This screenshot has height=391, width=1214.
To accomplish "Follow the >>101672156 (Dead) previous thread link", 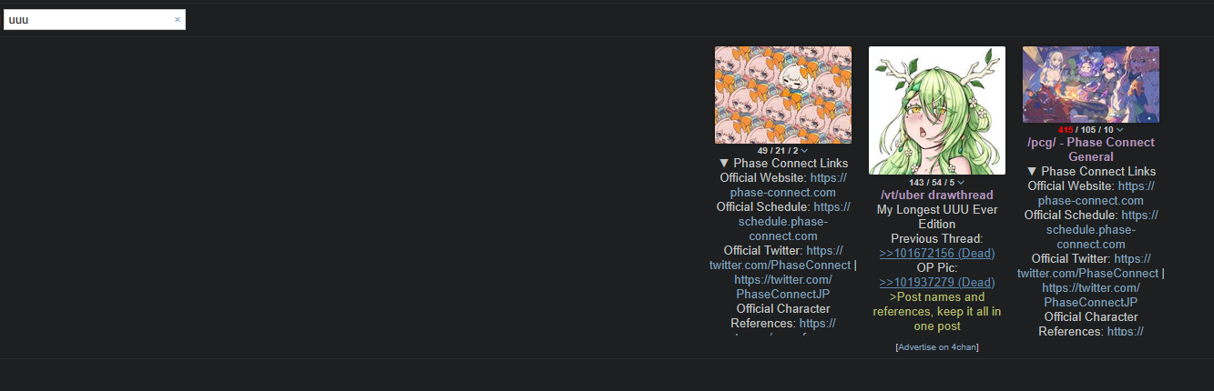I will [x=937, y=253].
